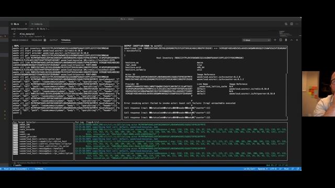Click the 'Link Name' column header
This screenshot has height=188, width=335.
203,84
